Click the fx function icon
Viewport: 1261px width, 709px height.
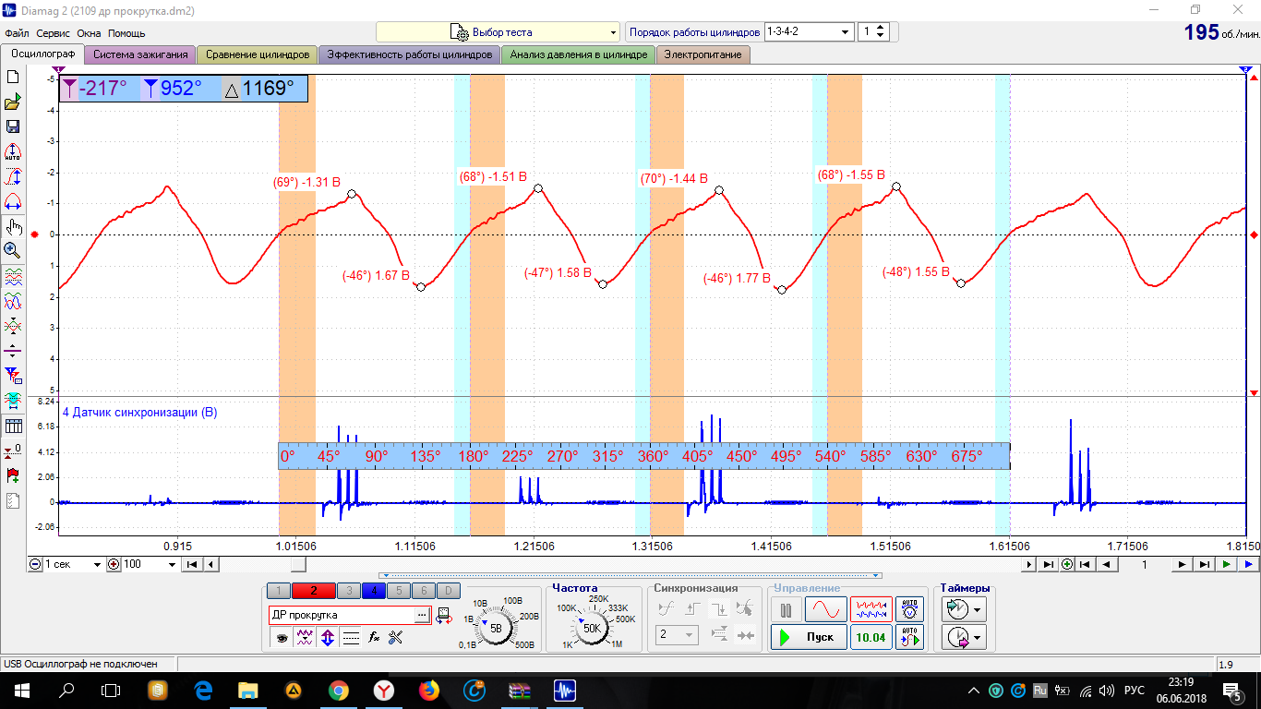pos(374,637)
